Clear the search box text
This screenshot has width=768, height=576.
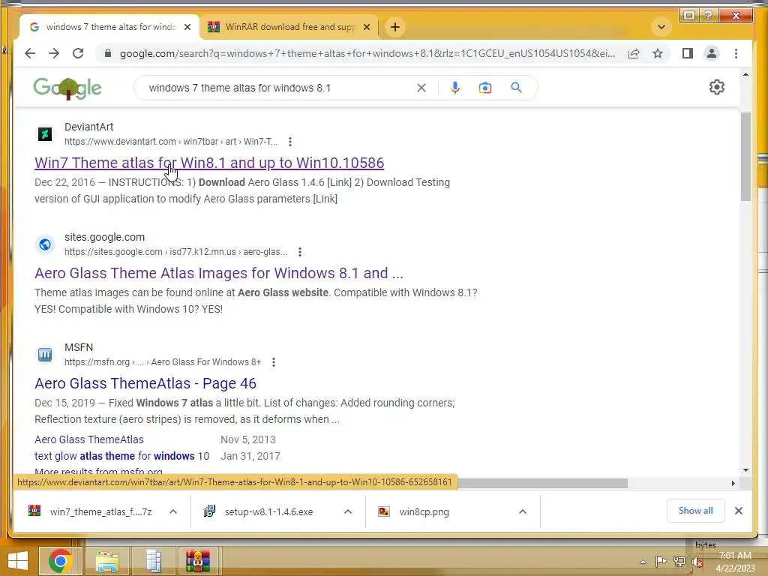(421, 88)
